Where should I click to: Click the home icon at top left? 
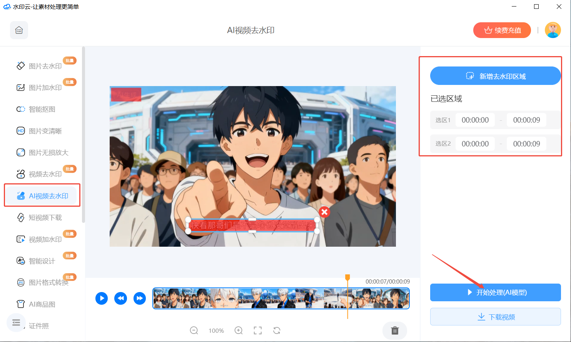pyautogui.click(x=19, y=30)
